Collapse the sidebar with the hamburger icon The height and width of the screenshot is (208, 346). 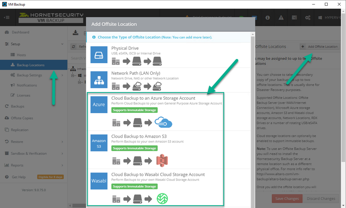point(7,17)
